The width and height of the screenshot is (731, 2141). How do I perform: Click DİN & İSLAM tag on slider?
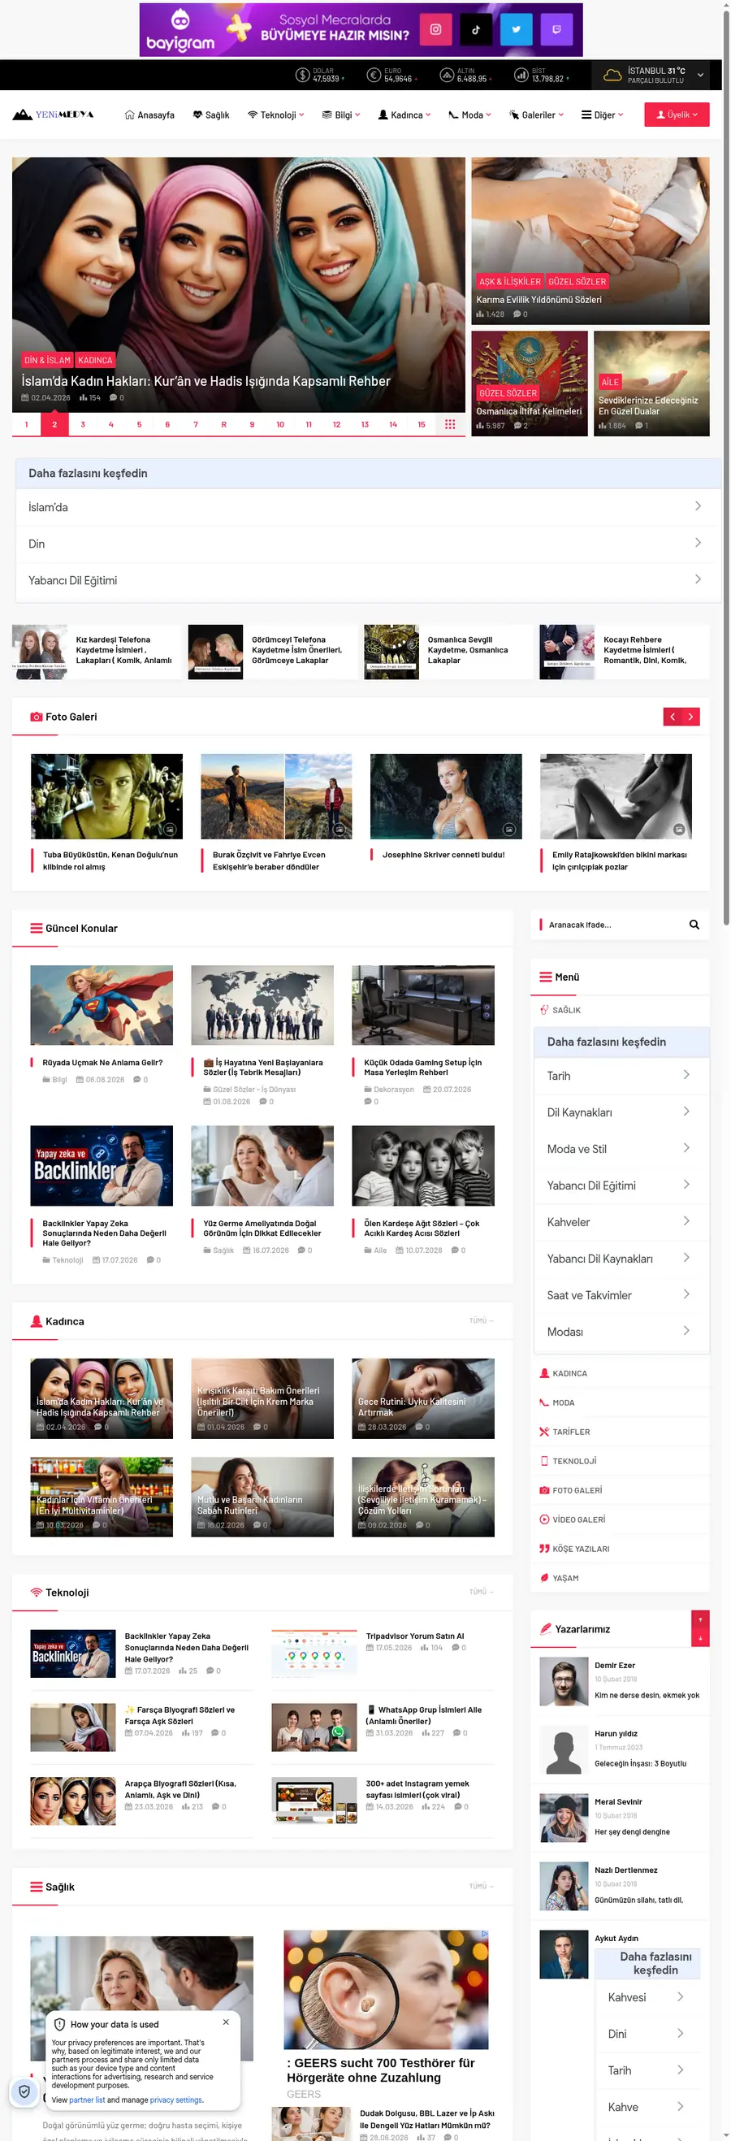pyautogui.click(x=47, y=360)
